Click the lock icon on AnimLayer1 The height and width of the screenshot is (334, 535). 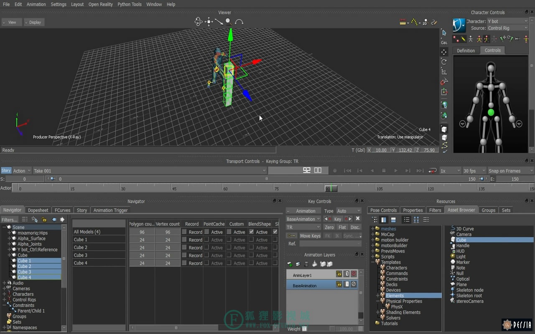339,274
